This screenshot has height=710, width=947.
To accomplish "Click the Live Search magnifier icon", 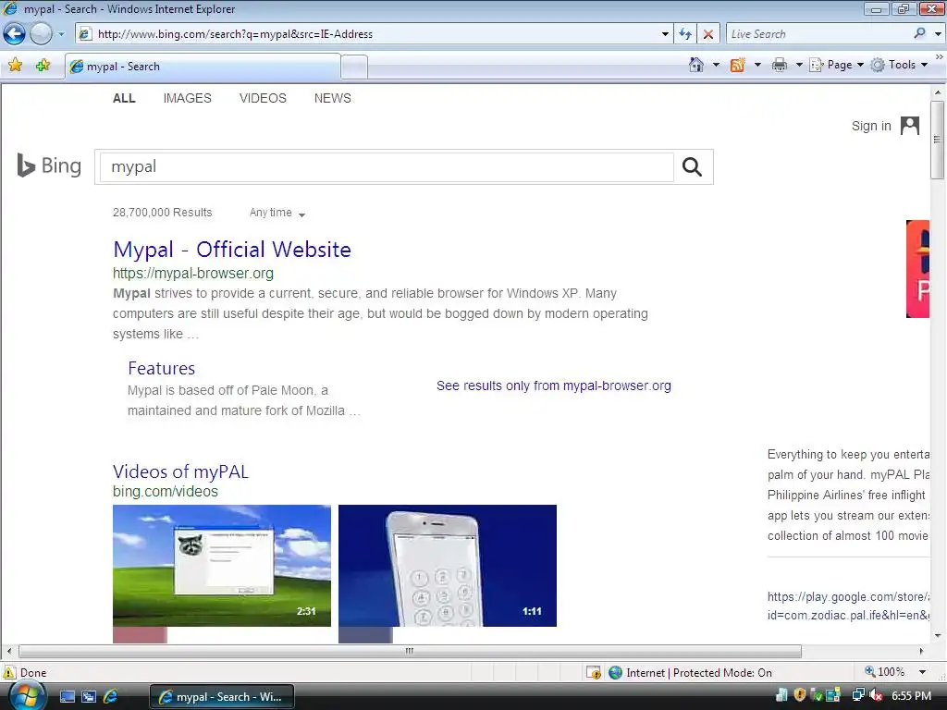I will [x=919, y=34].
